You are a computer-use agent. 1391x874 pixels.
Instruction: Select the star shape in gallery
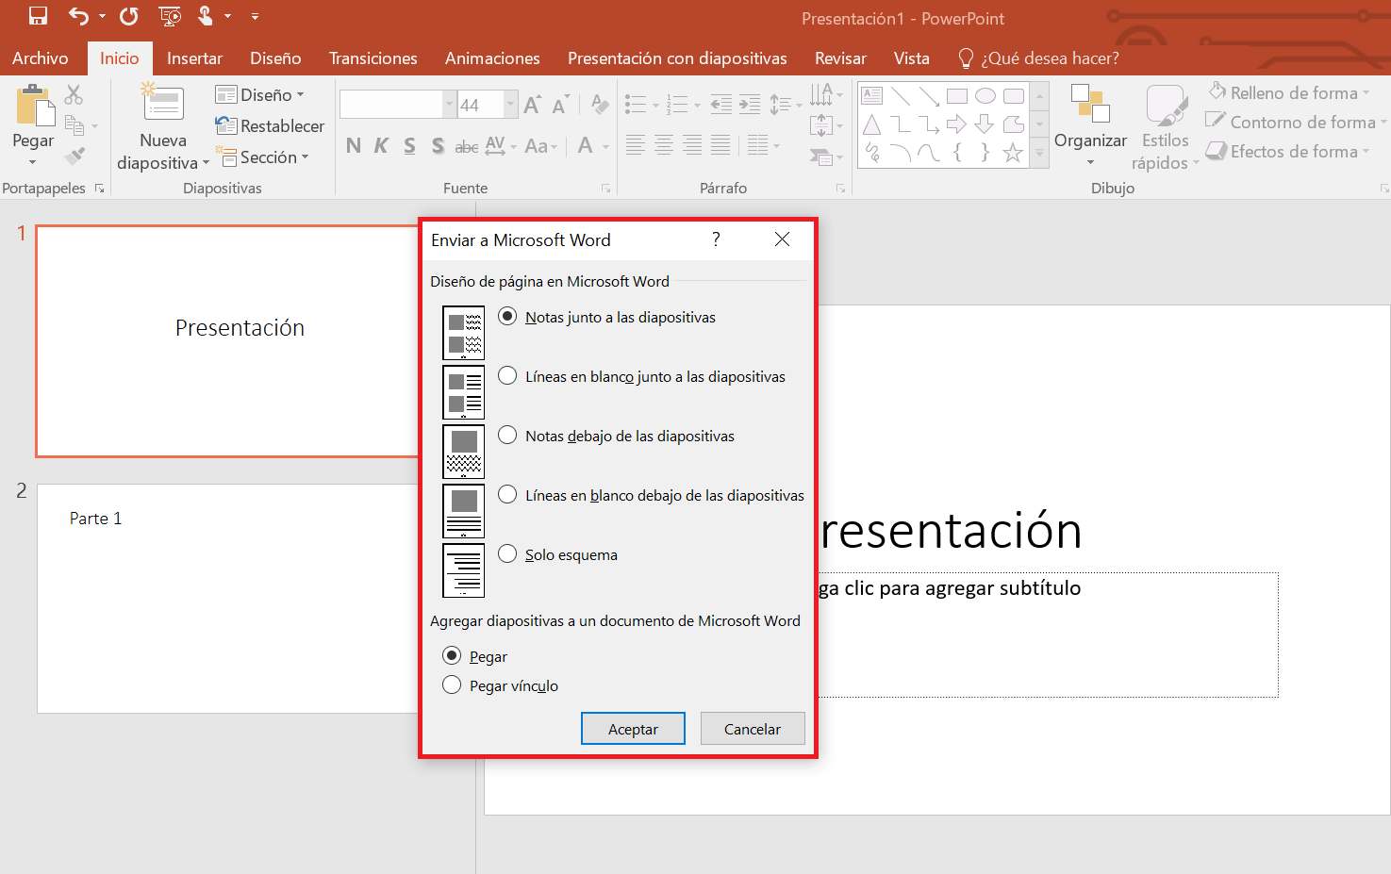point(1013,152)
